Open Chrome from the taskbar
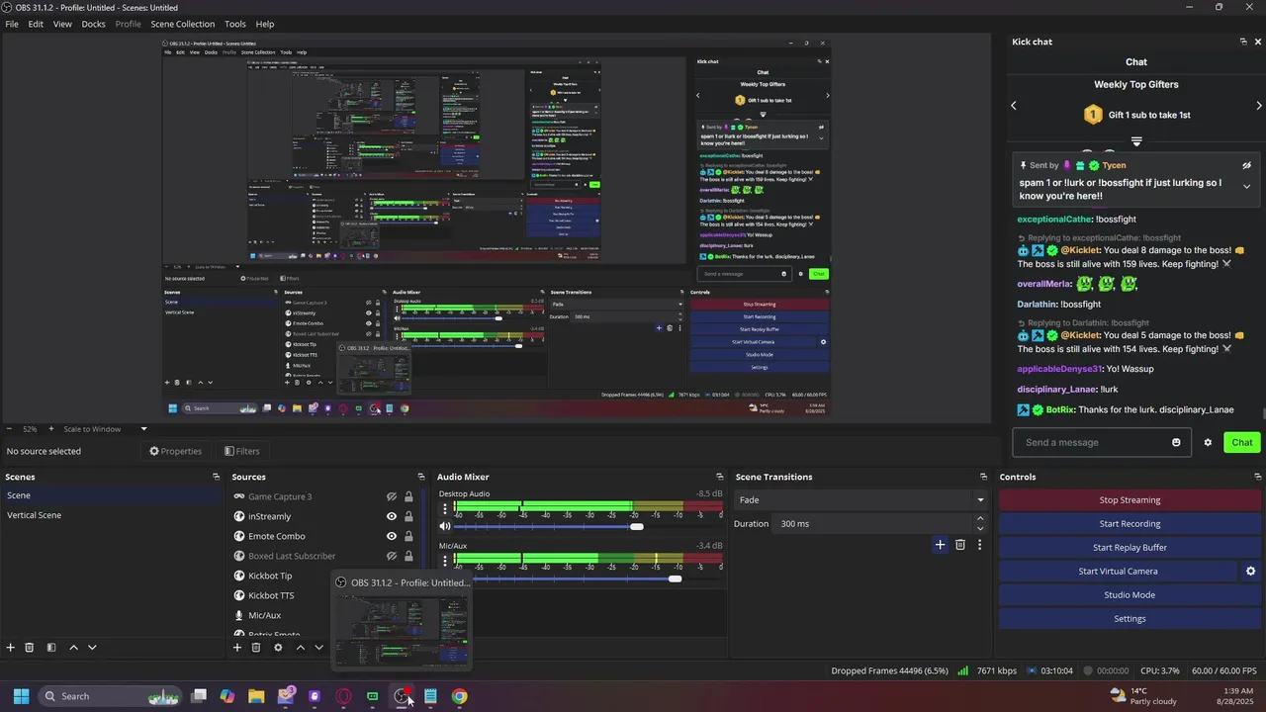Viewport: 1266px width, 712px height. [459, 696]
